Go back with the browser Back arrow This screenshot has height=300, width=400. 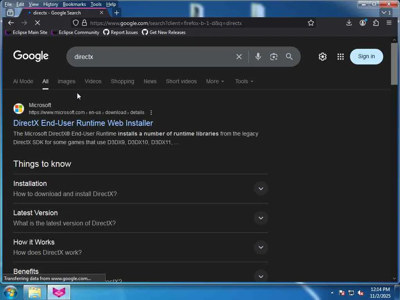(x=11, y=23)
